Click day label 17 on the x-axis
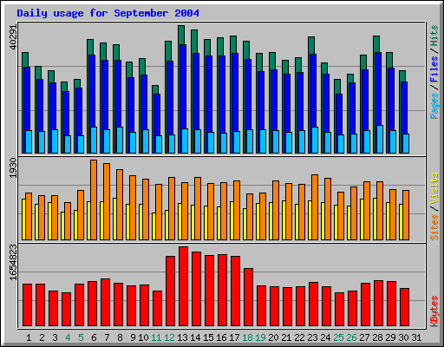 (234, 337)
